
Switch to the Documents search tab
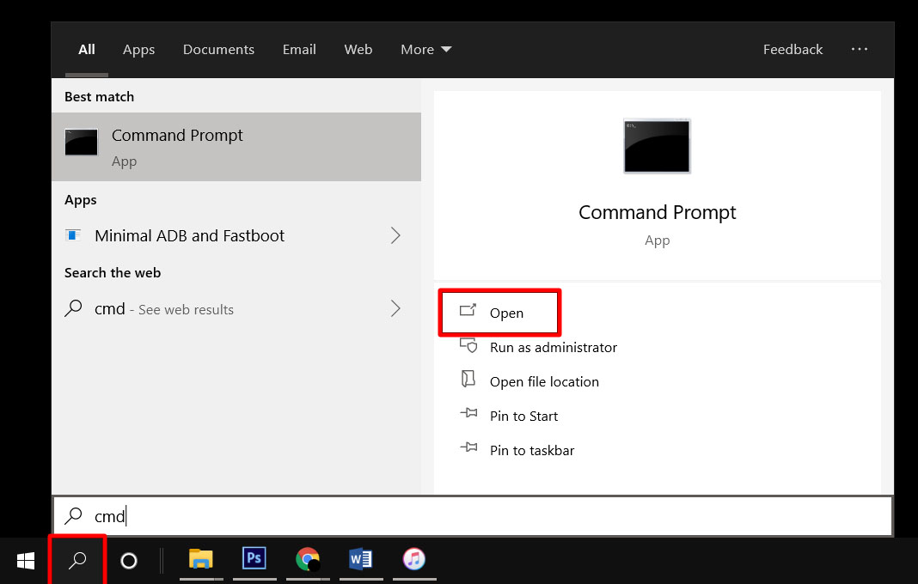[218, 49]
